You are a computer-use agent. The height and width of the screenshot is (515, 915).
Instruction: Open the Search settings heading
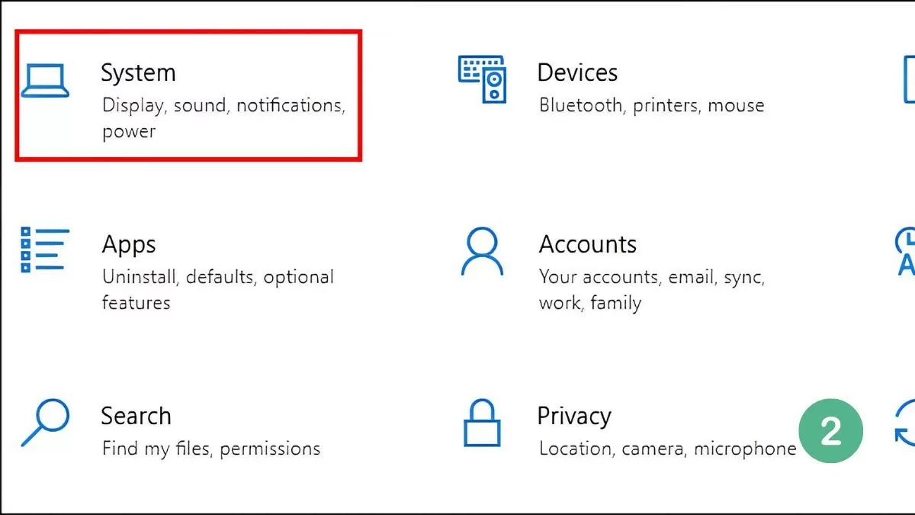coord(136,416)
